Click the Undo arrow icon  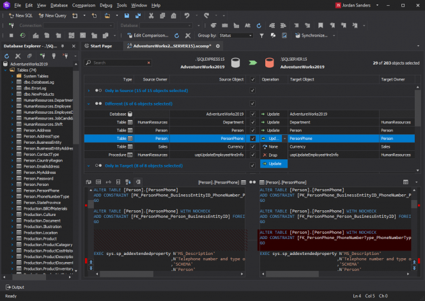click(x=187, y=16)
